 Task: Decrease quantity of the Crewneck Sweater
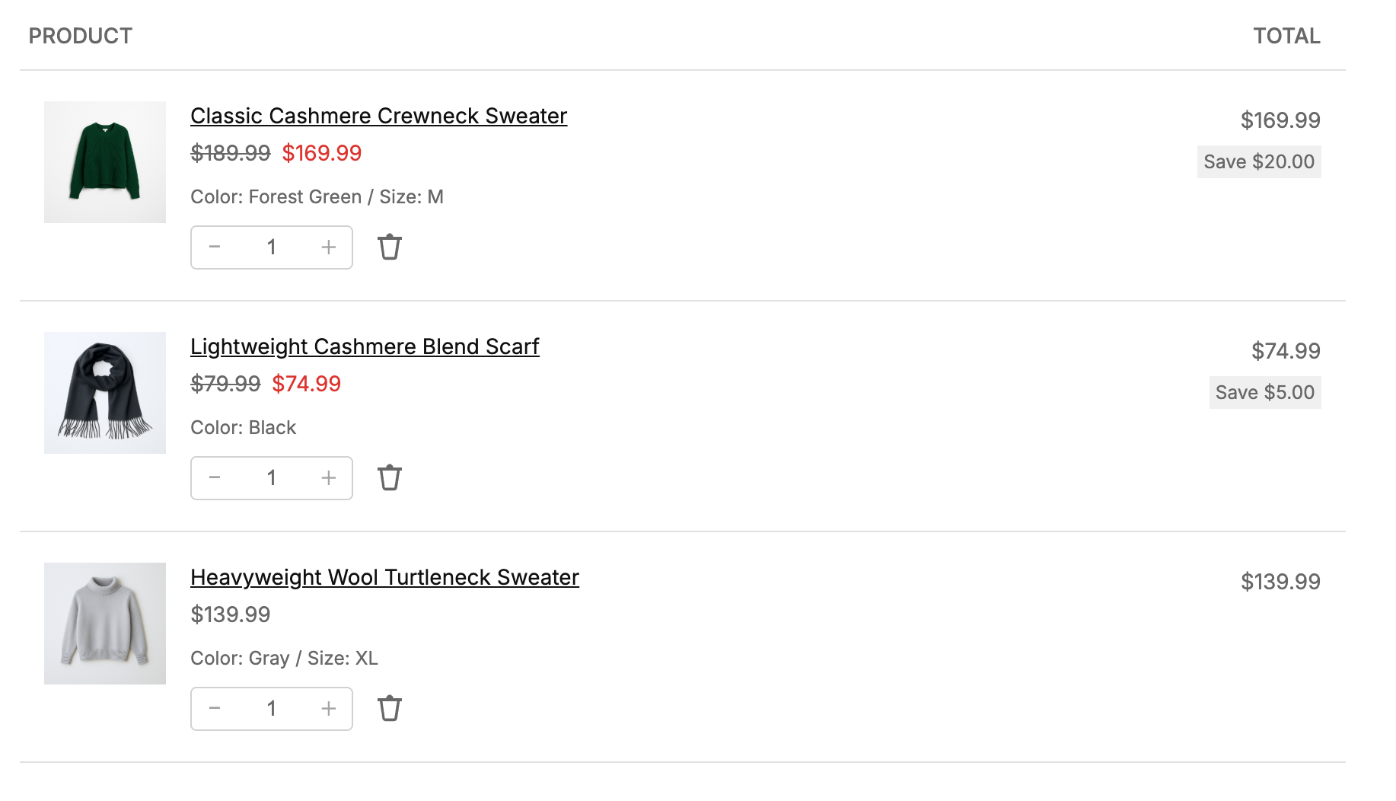click(215, 247)
